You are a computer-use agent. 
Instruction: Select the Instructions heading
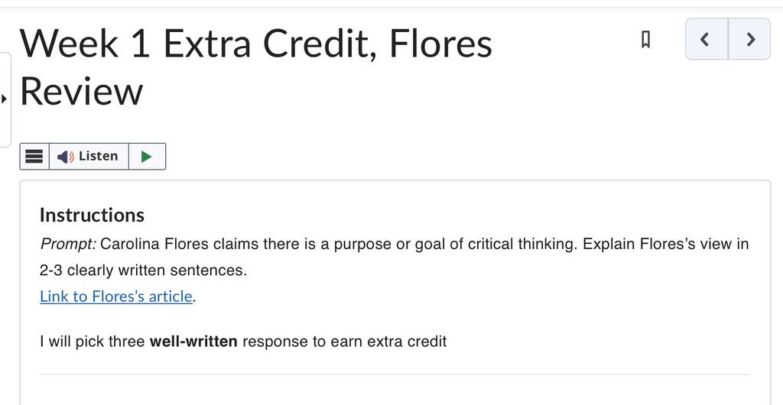[92, 215]
